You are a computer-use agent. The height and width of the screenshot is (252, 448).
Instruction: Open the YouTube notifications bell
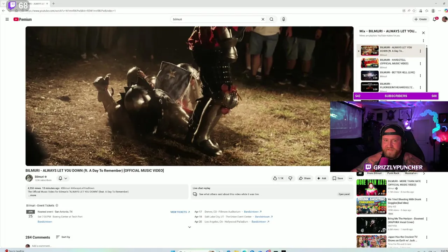coord(435,19)
